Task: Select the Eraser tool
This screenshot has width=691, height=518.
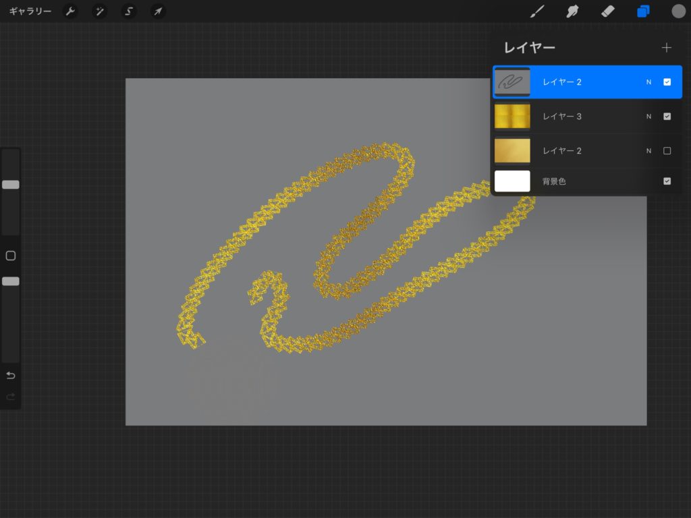Action: (x=607, y=11)
